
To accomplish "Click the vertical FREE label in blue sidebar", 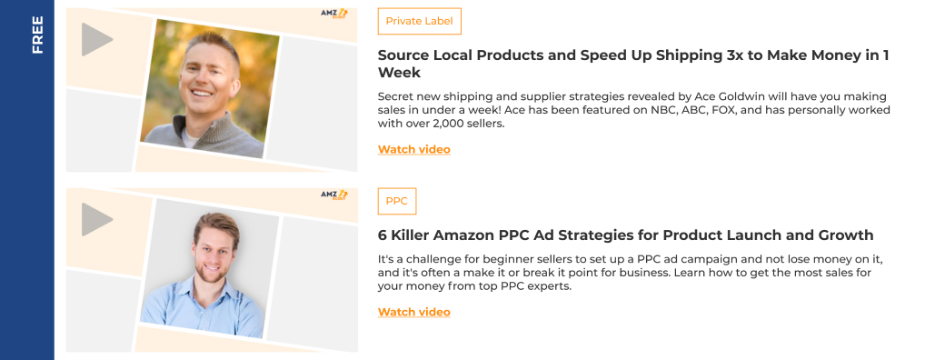I will [37, 35].
